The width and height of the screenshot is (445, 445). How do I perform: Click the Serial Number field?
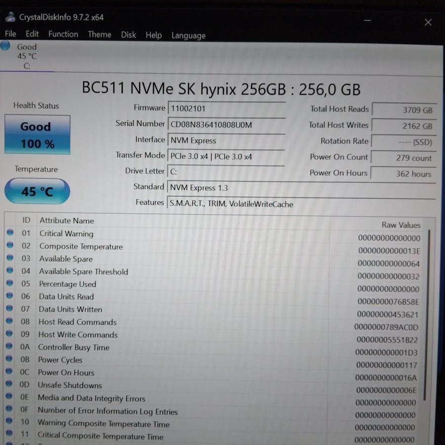click(226, 125)
